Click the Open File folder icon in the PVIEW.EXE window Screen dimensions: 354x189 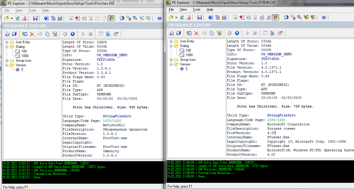pos(171,17)
